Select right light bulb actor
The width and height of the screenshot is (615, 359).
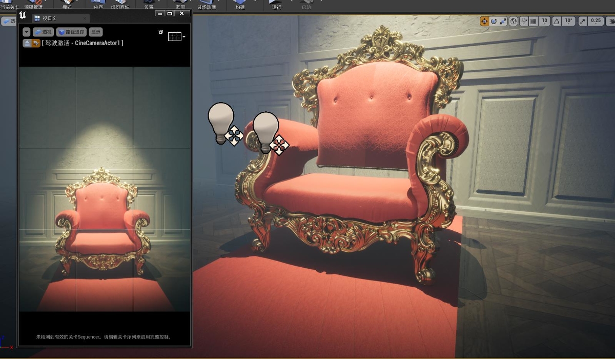(x=265, y=132)
